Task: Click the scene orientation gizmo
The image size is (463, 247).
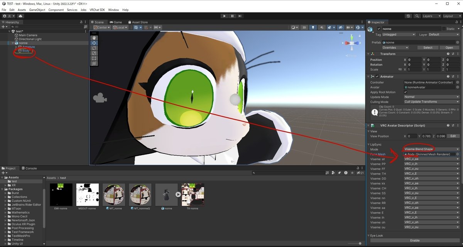Action: pyautogui.click(x=351, y=43)
